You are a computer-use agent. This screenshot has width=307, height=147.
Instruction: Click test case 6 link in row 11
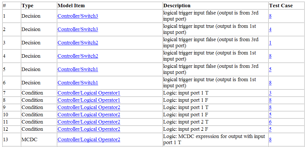(270, 122)
